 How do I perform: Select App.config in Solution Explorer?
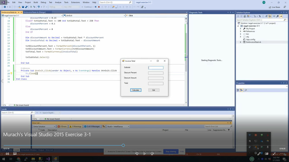[250, 40]
